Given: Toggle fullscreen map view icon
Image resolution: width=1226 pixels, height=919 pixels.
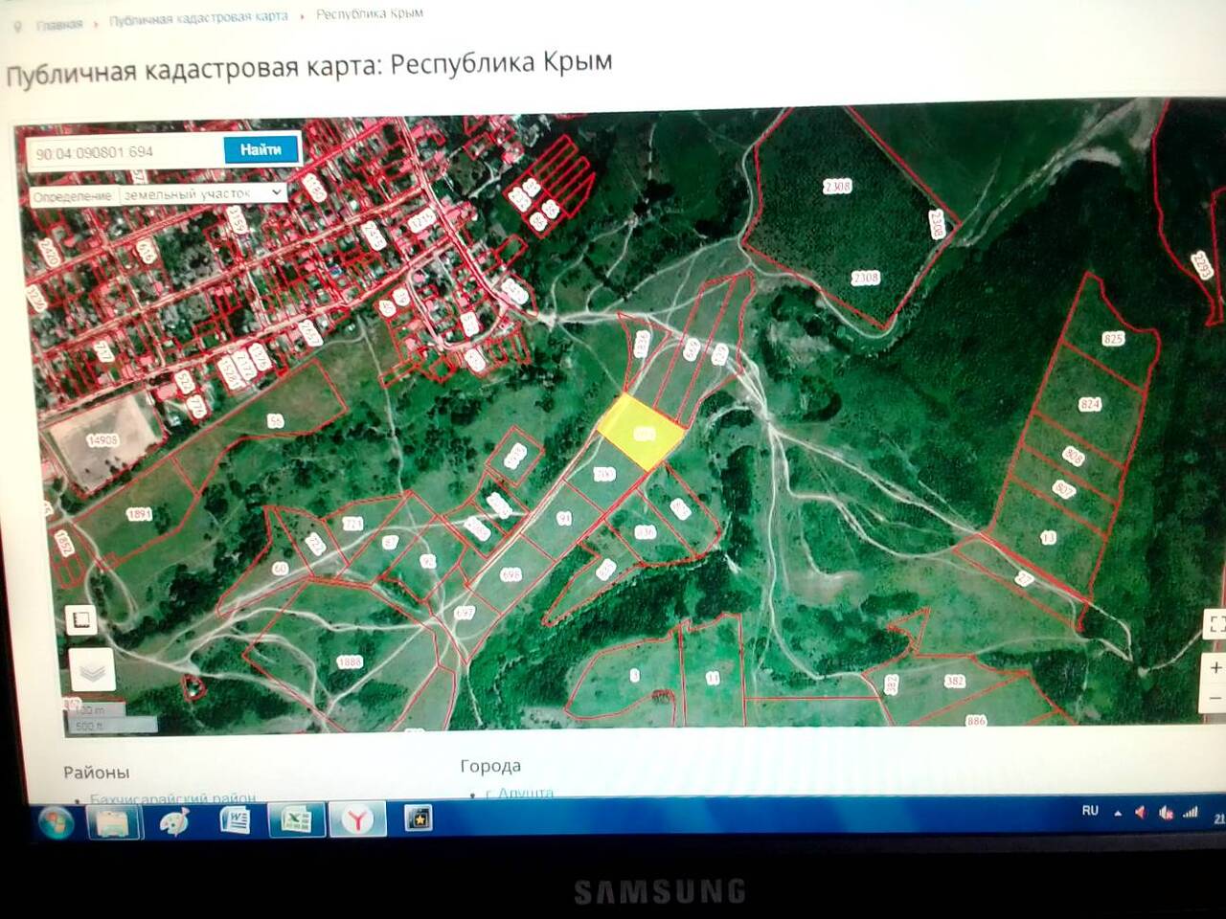Looking at the screenshot, I should click(x=1215, y=624).
